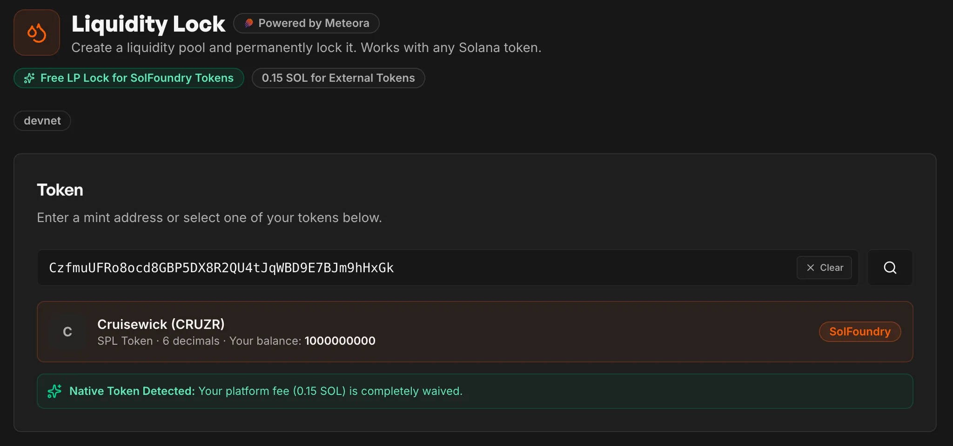Click the Token section heading

[x=60, y=190]
